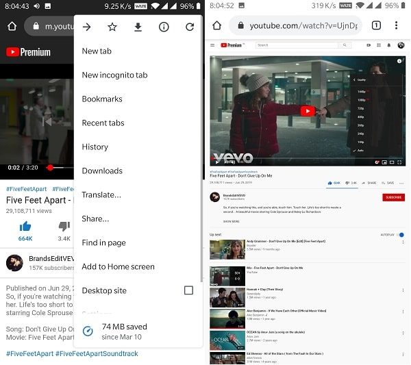The width and height of the screenshot is (411, 365).
Task: Select 1440p video quality
Action: click(x=362, y=92)
